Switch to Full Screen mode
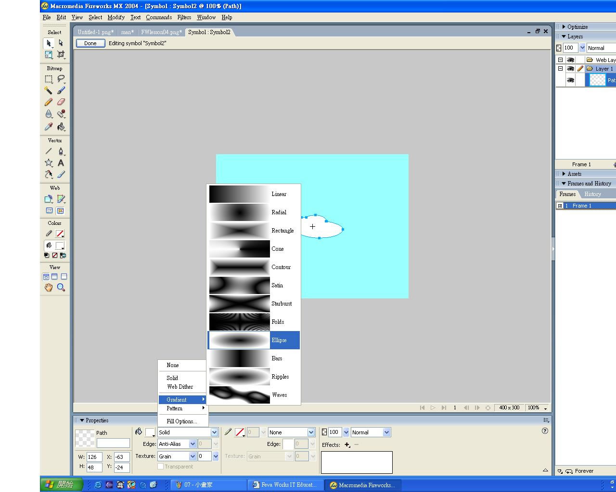The width and height of the screenshot is (616, 492). tap(64, 277)
